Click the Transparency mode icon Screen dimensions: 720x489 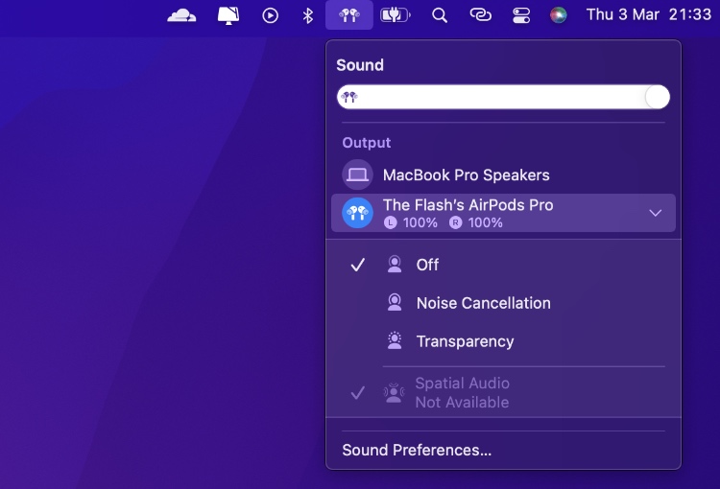tap(395, 341)
